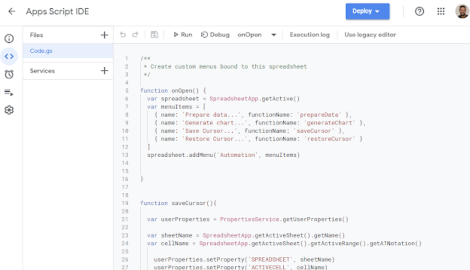Open Executions list icon in sidebar
The height and width of the screenshot is (270, 470).
[x=9, y=92]
